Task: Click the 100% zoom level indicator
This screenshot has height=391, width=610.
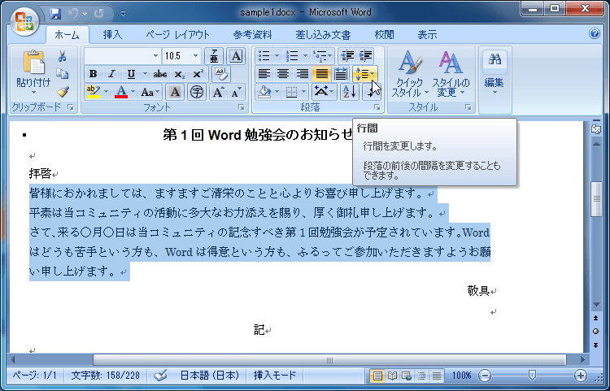Action: pyautogui.click(x=461, y=376)
